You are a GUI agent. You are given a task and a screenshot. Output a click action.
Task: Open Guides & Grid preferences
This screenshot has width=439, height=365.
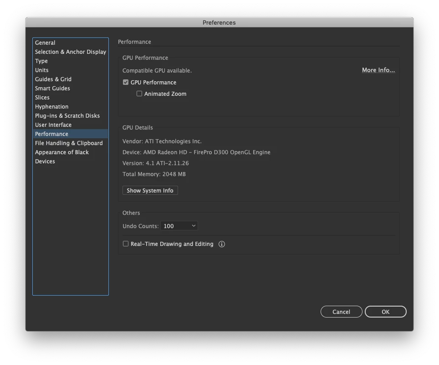[71, 79]
